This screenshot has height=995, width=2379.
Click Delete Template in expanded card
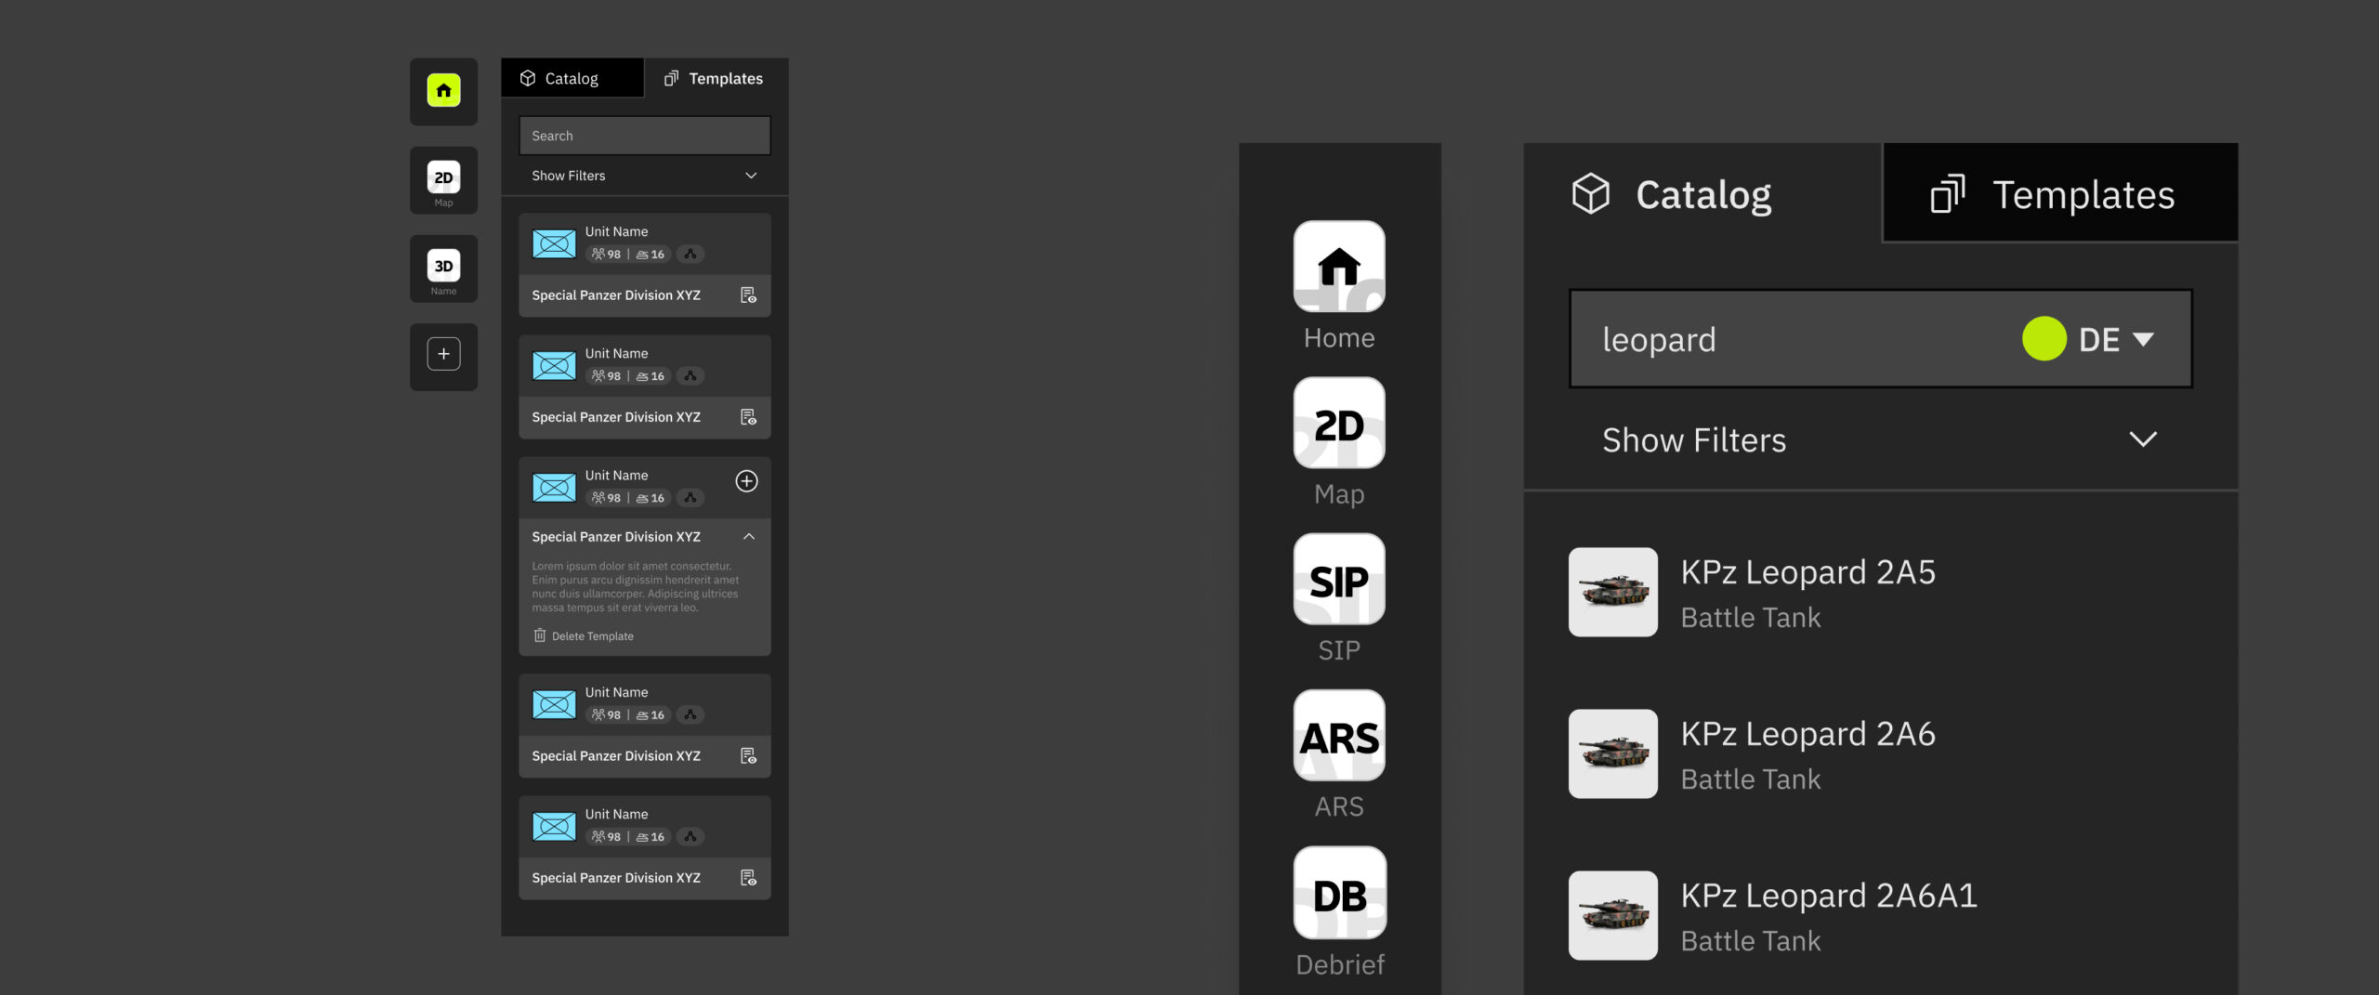[x=584, y=636]
